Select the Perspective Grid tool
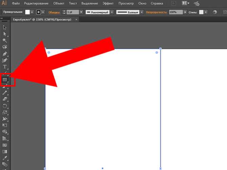Viewport: 227px width, 170px height. pos(5,138)
